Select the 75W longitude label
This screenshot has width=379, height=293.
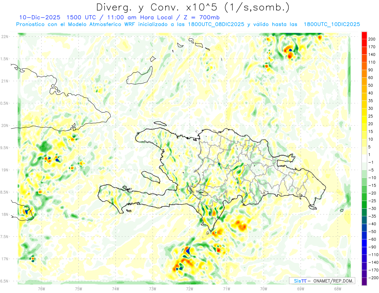(79, 288)
